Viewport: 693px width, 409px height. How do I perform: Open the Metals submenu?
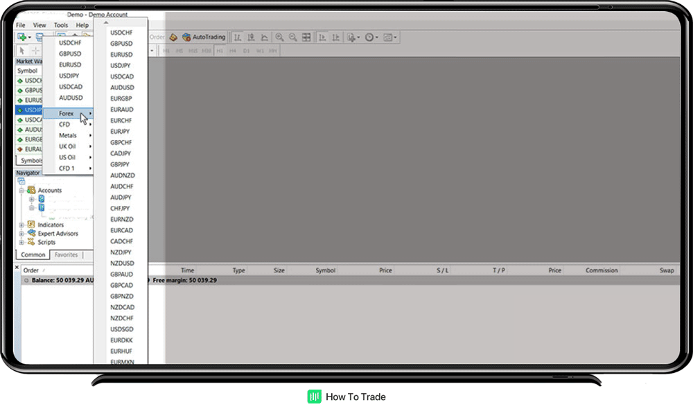68,135
